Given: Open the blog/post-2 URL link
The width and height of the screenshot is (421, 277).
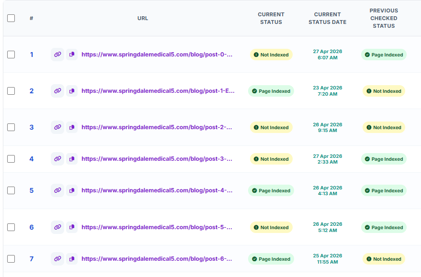Looking at the screenshot, I should tap(157, 127).
